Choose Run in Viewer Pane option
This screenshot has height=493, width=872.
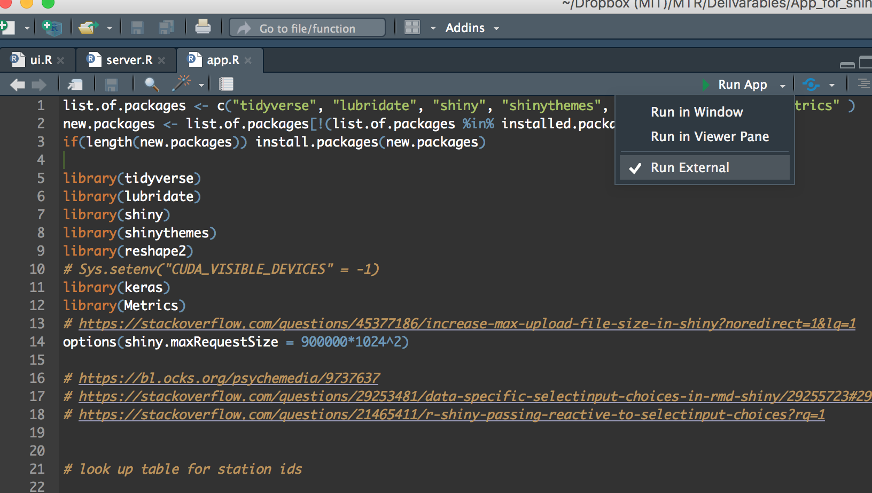click(x=710, y=136)
